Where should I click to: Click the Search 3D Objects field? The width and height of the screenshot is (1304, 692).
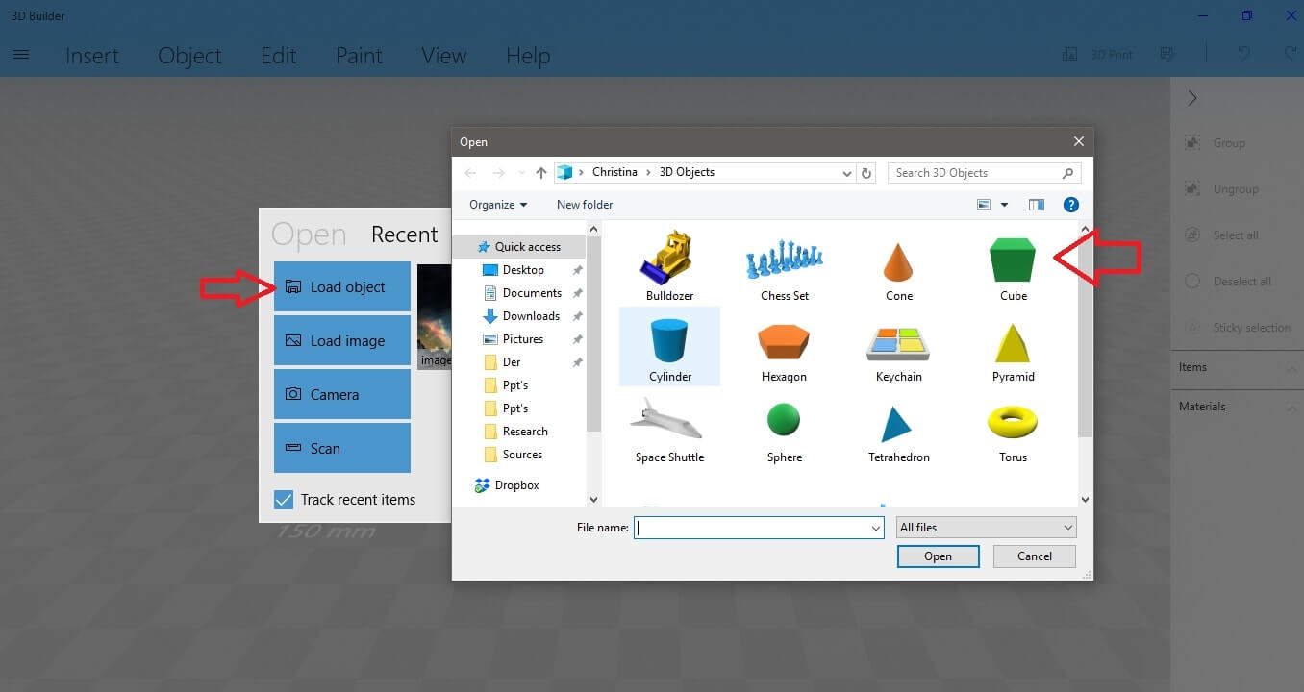click(976, 173)
